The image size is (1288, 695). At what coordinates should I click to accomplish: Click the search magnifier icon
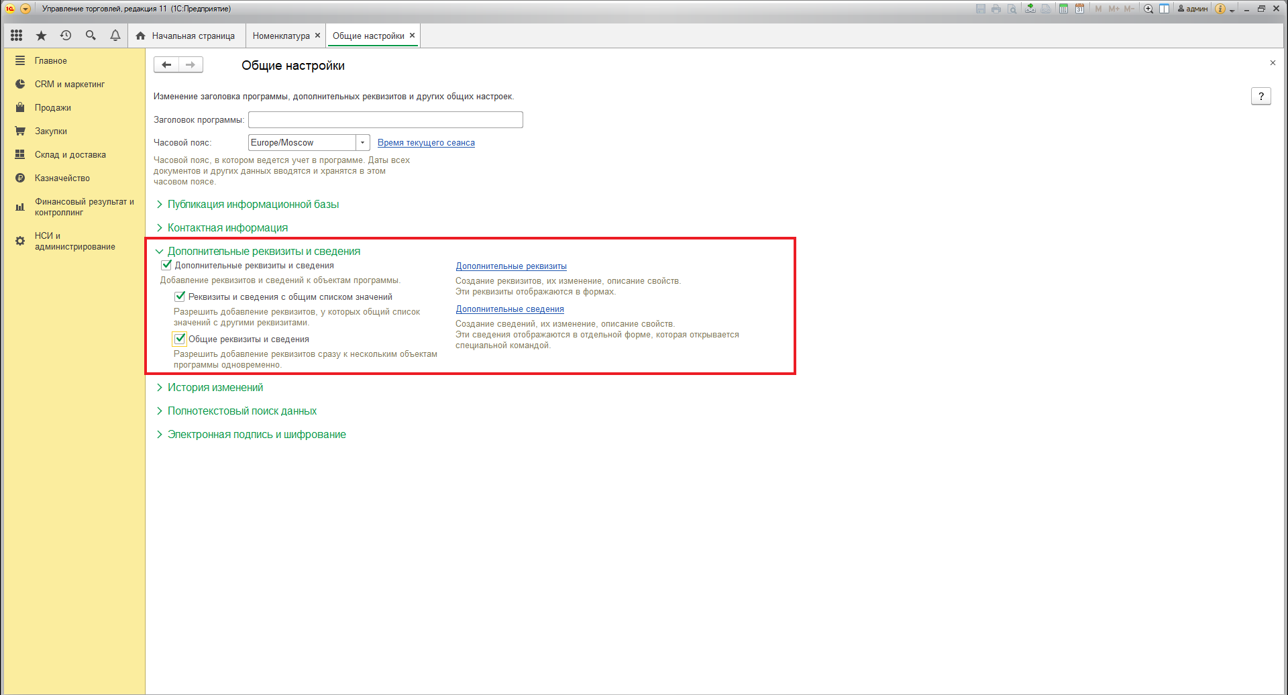pos(91,36)
